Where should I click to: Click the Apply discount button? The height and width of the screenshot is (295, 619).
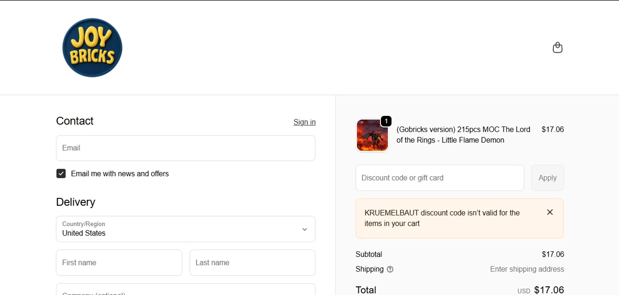tap(547, 178)
